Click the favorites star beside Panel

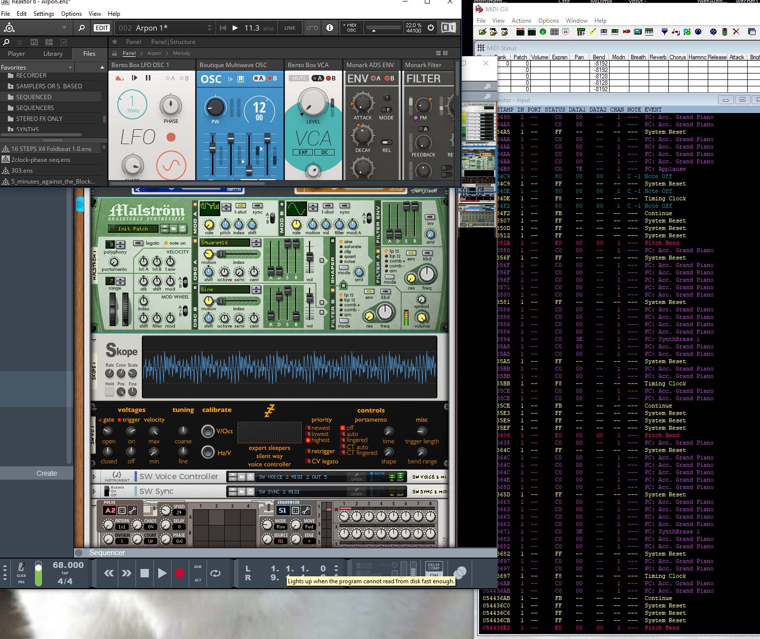(115, 42)
